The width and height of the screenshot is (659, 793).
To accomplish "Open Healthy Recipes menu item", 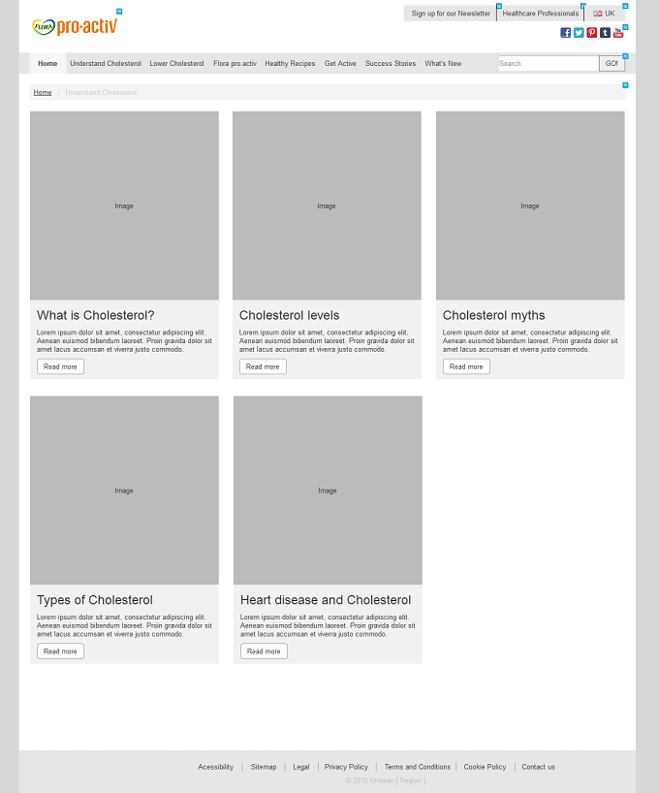I will [x=290, y=63].
